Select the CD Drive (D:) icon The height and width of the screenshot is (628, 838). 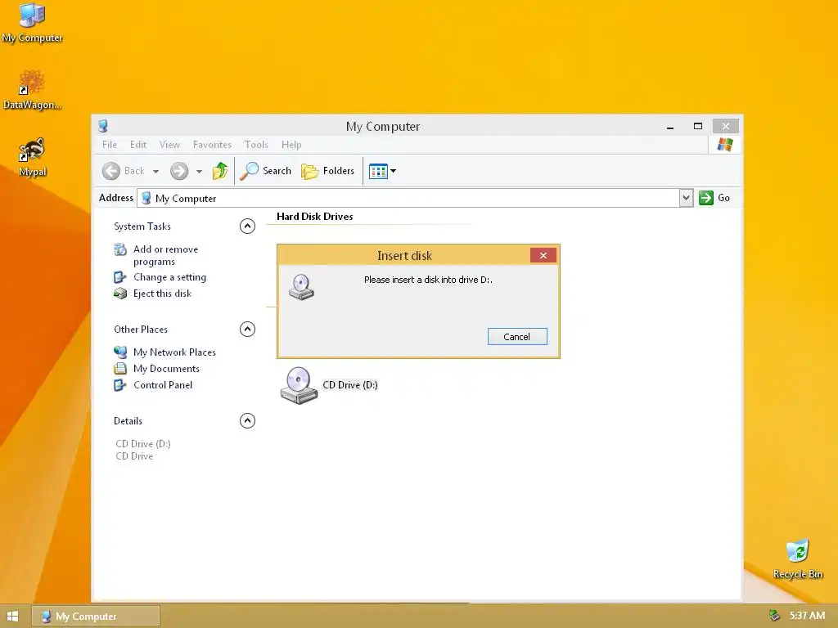[299, 385]
